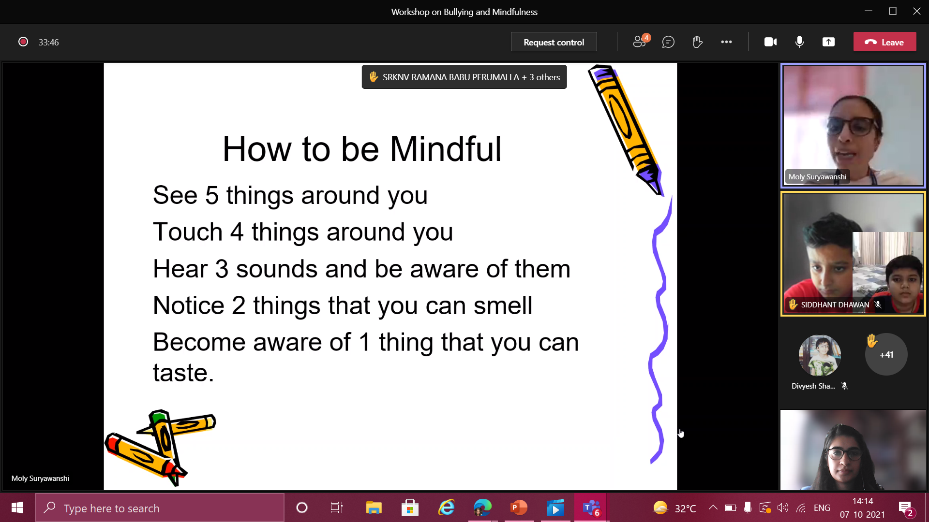Switch to PowerPoint in taskbar
The height and width of the screenshot is (522, 929).
(519, 507)
